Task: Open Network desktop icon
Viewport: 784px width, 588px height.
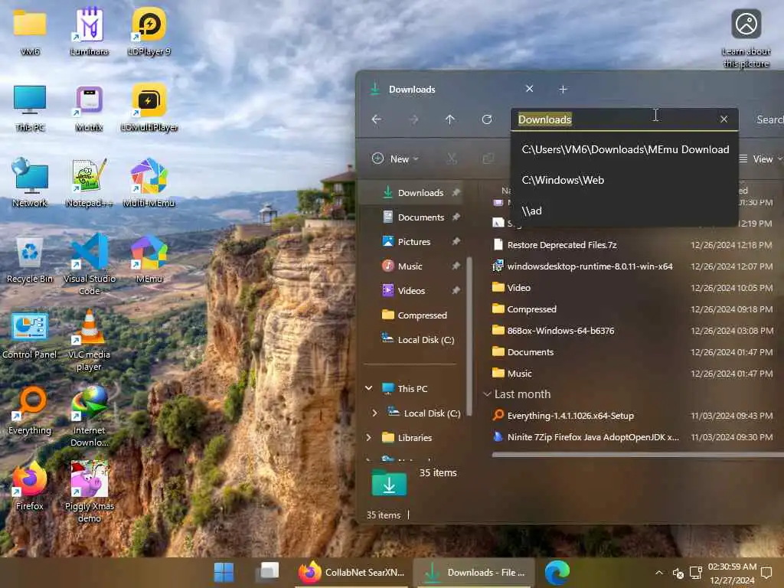Action: (x=30, y=183)
